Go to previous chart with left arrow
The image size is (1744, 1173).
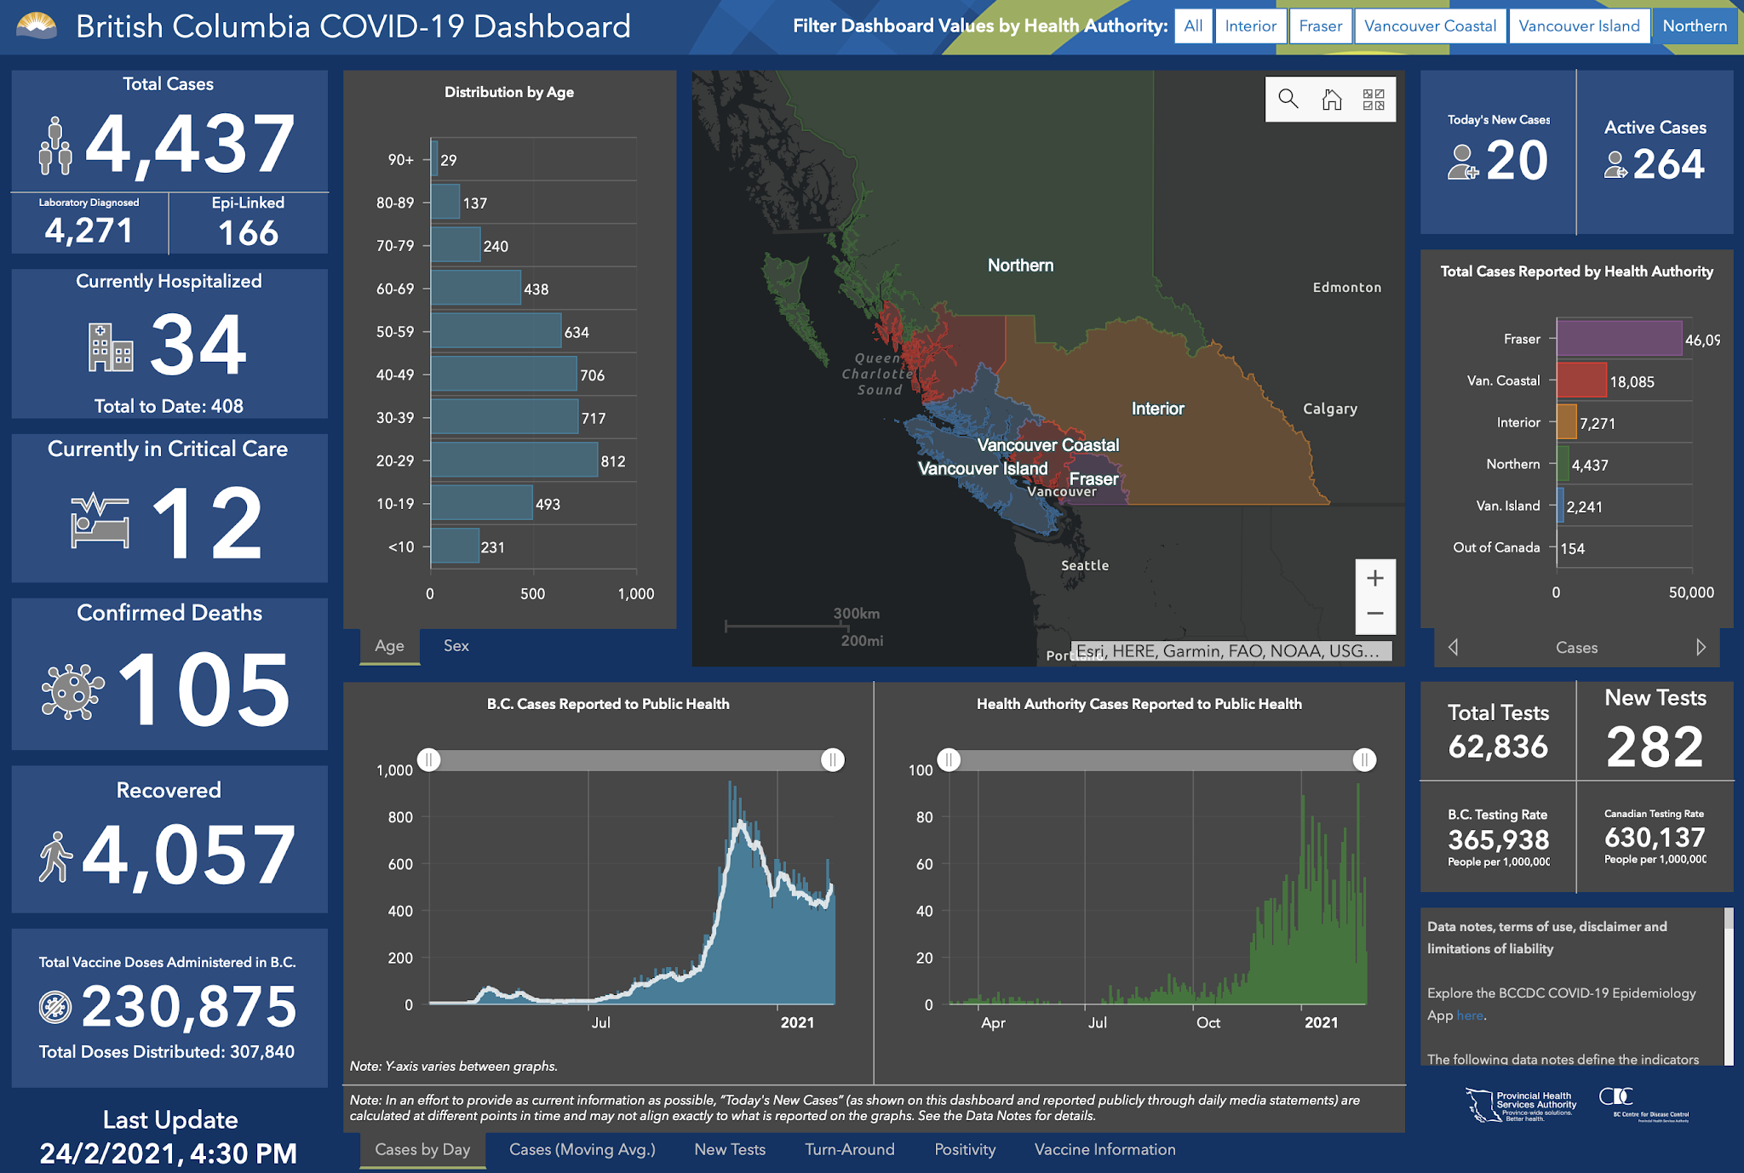1454,647
